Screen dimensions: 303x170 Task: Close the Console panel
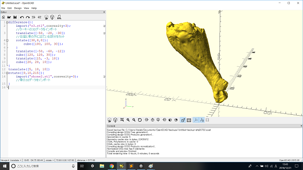[301, 126]
